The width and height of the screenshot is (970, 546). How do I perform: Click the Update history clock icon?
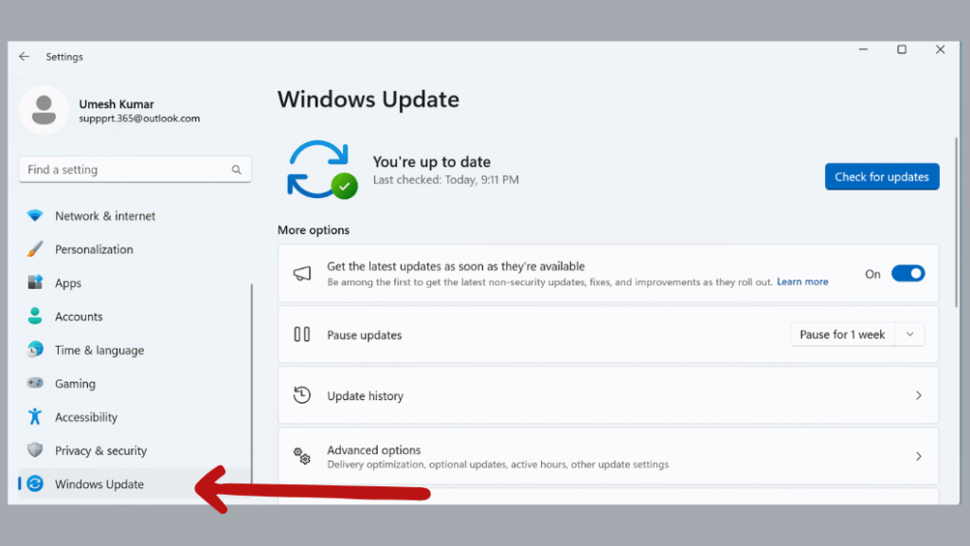point(302,395)
